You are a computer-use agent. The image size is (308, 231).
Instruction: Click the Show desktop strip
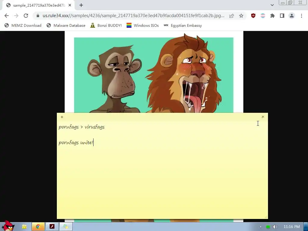click(306, 227)
